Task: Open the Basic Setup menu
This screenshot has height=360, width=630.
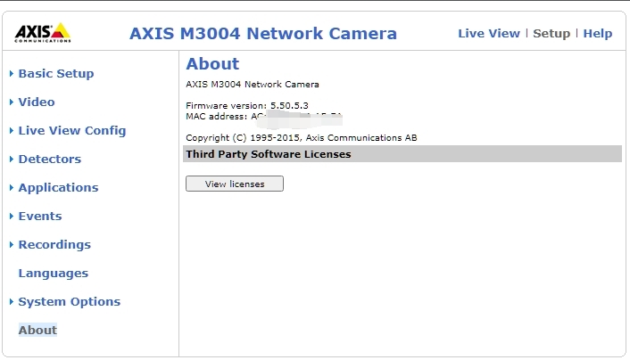Action: [x=56, y=73]
